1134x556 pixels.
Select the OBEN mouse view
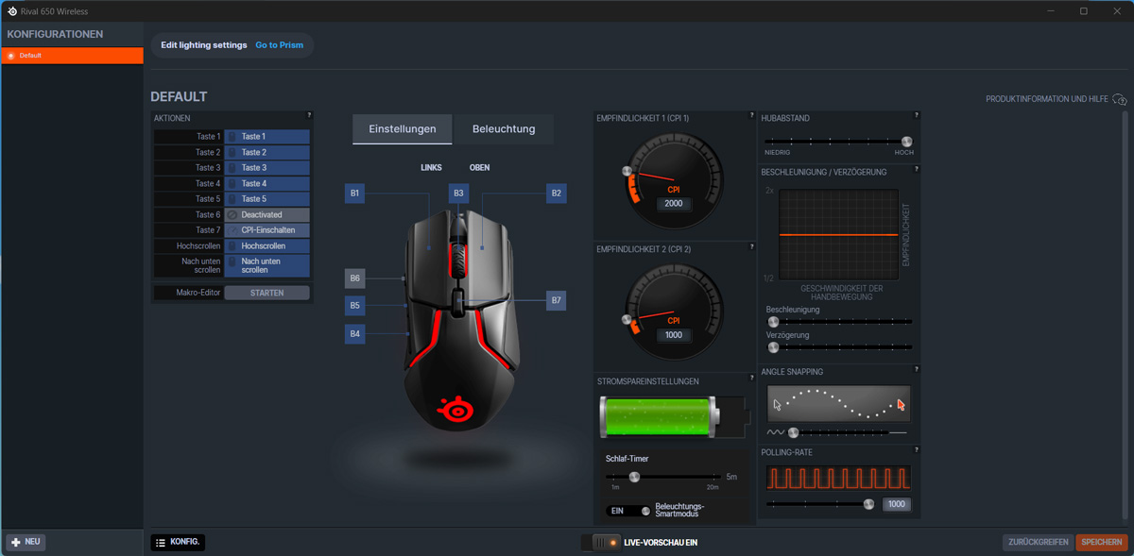pyautogui.click(x=480, y=168)
